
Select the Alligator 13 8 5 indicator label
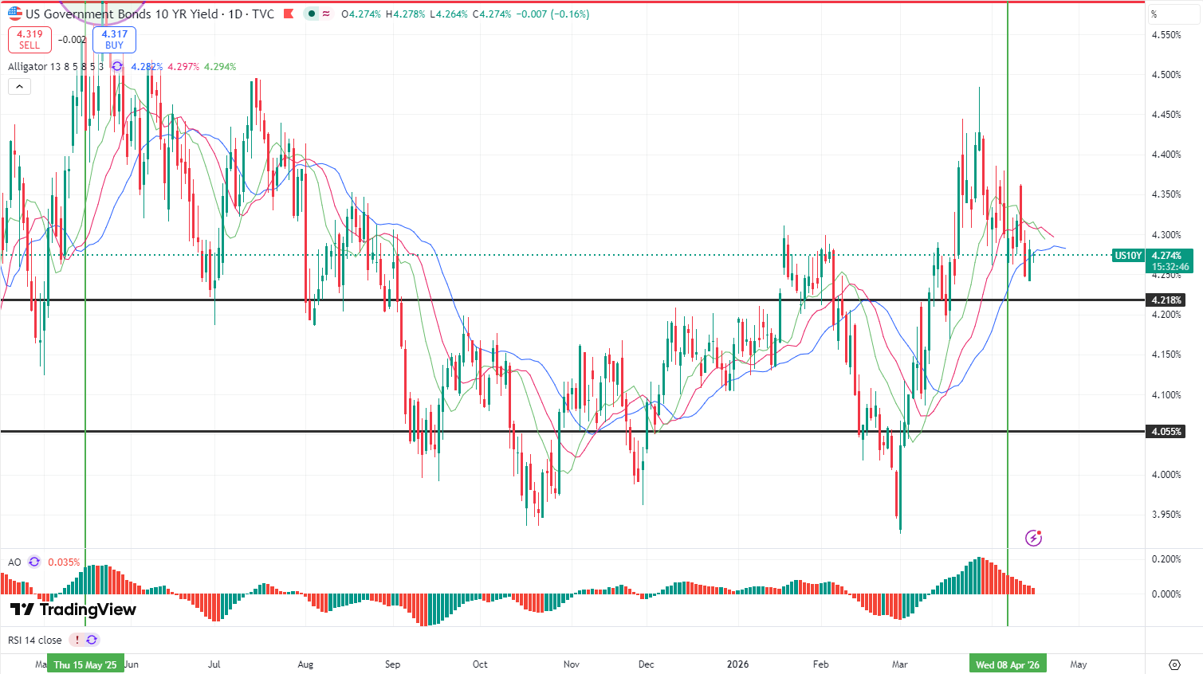coord(56,67)
